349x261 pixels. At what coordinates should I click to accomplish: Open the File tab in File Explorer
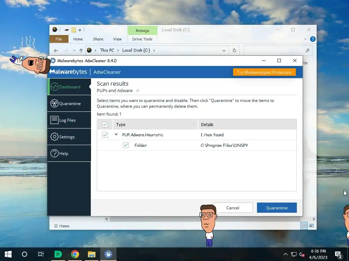point(59,39)
